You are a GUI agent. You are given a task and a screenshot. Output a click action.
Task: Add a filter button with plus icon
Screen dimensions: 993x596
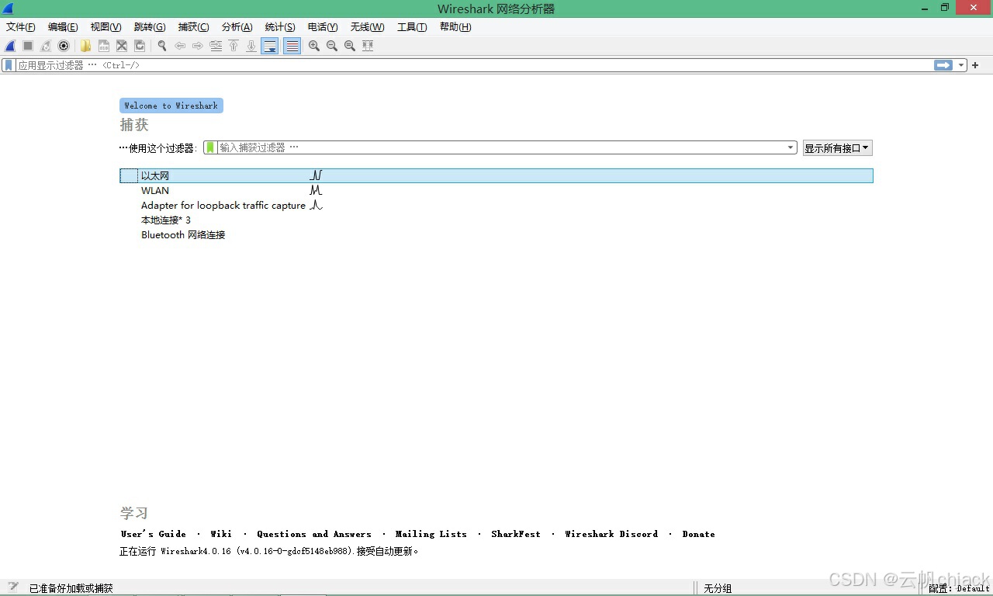tap(976, 65)
